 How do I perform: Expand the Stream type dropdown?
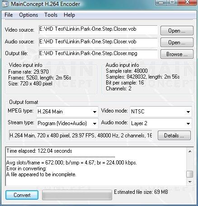[x=94, y=124]
